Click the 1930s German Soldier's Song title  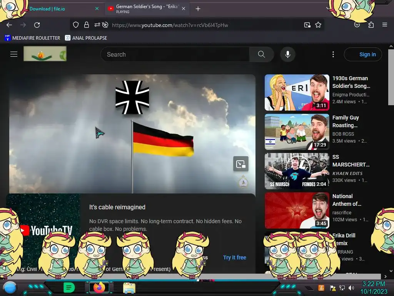(x=351, y=82)
